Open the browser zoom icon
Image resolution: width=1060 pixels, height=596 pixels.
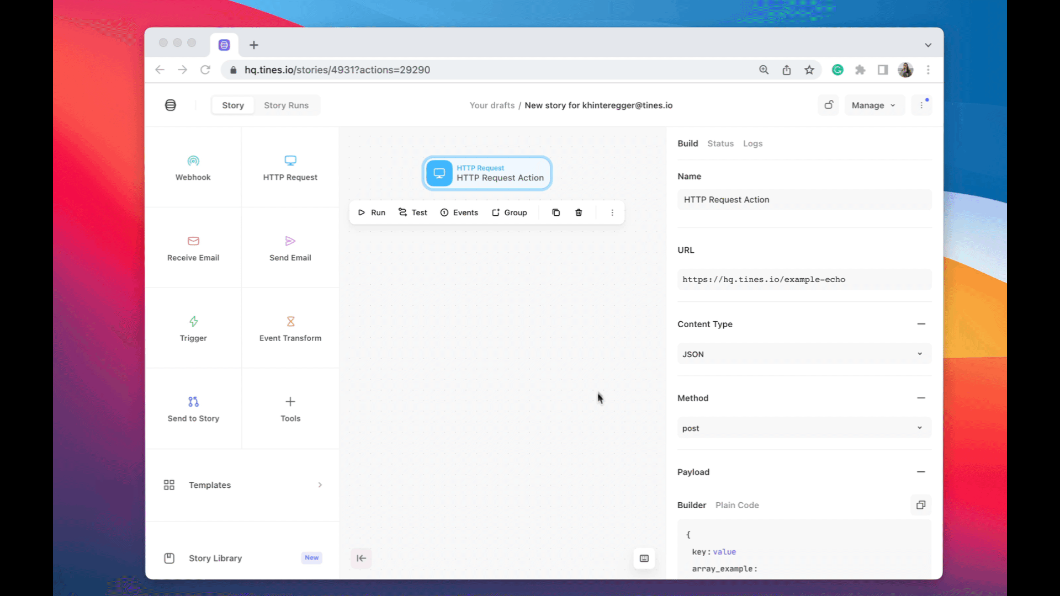764,70
